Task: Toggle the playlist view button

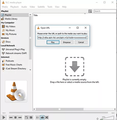Action: point(38,117)
